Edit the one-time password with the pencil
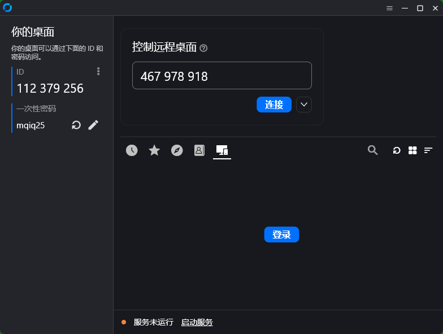The height and width of the screenshot is (334, 443). (x=93, y=125)
